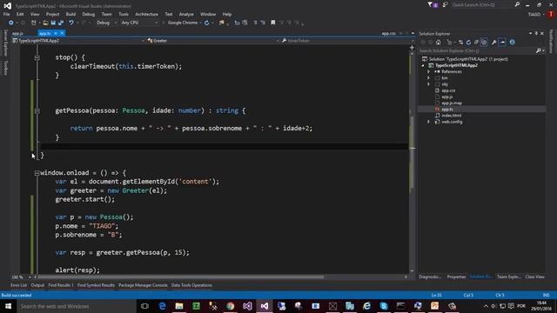This screenshot has height=313, width=557.
Task: Select app.css in Solution Explorer
Action: point(448,90)
